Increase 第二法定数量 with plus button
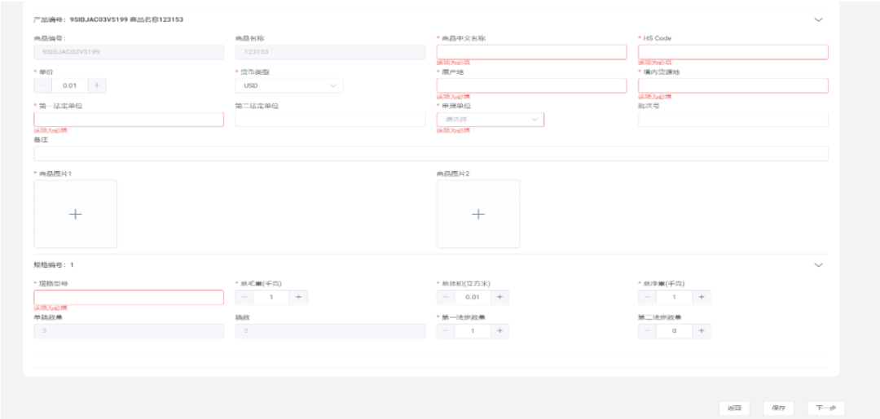Image resolution: width=880 pixels, height=419 pixels. 701,331
